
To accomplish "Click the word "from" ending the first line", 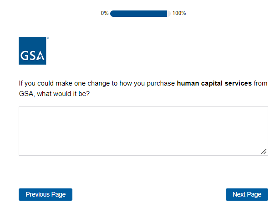I will (x=261, y=83).
